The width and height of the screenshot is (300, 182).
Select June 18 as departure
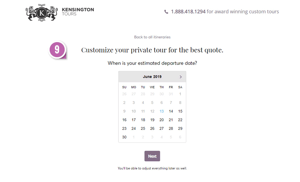click(x=143, y=120)
